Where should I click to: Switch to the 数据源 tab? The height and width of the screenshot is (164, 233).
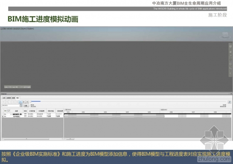[x=9, y=98]
